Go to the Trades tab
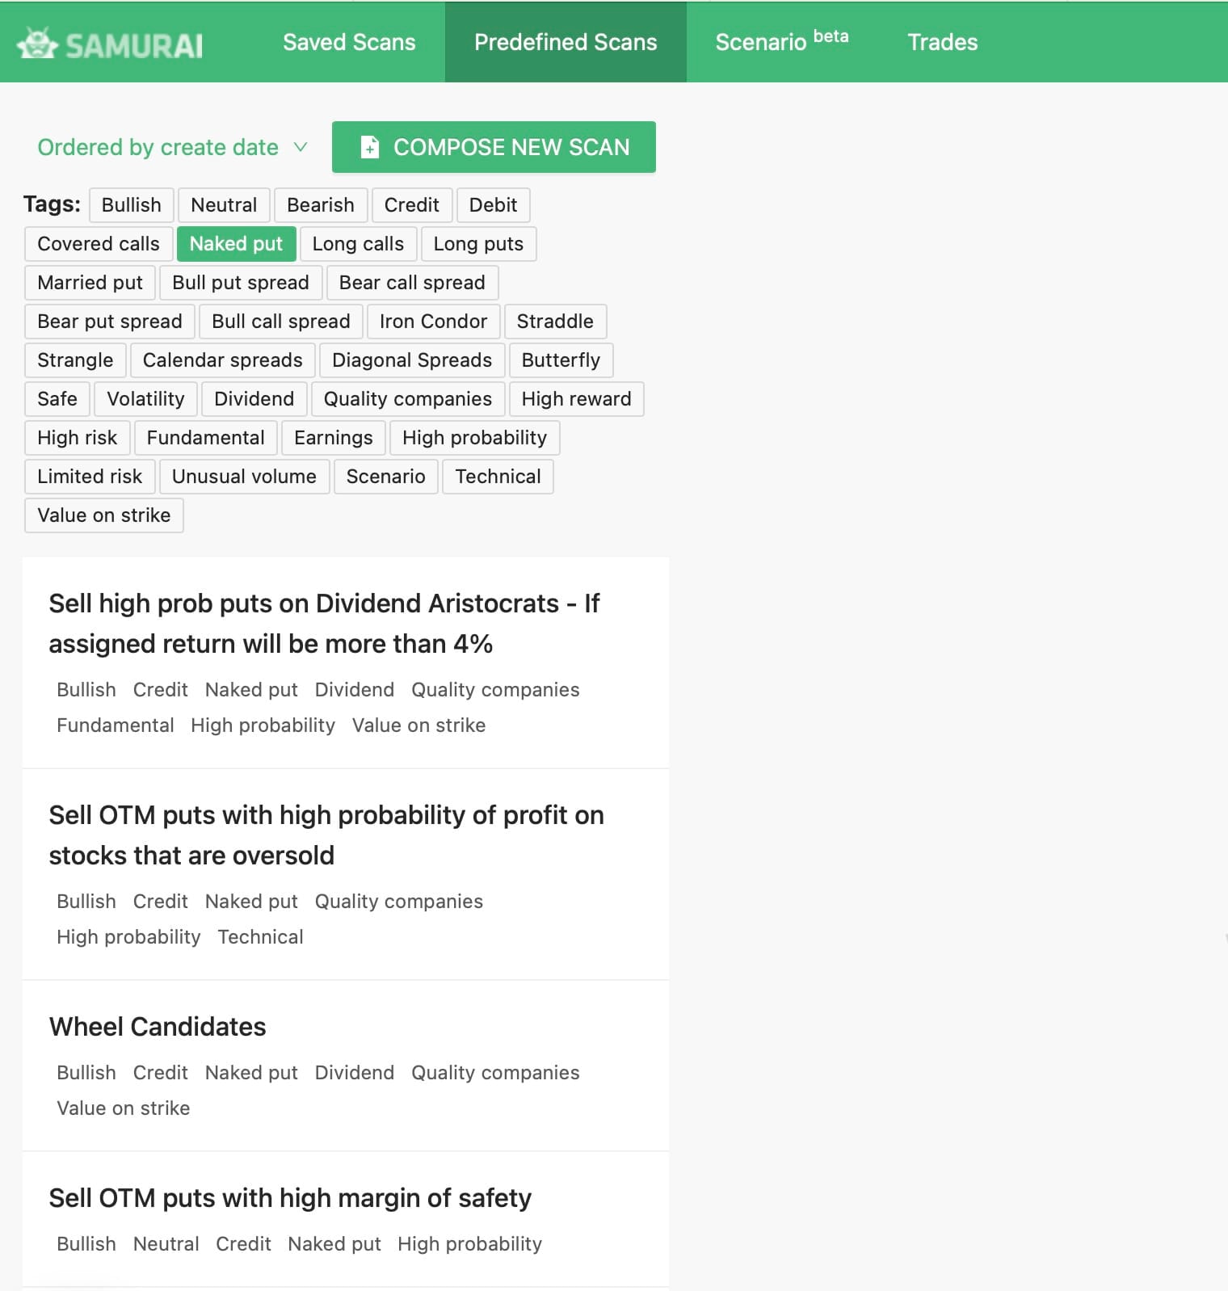The width and height of the screenshot is (1228, 1291). coord(942,42)
